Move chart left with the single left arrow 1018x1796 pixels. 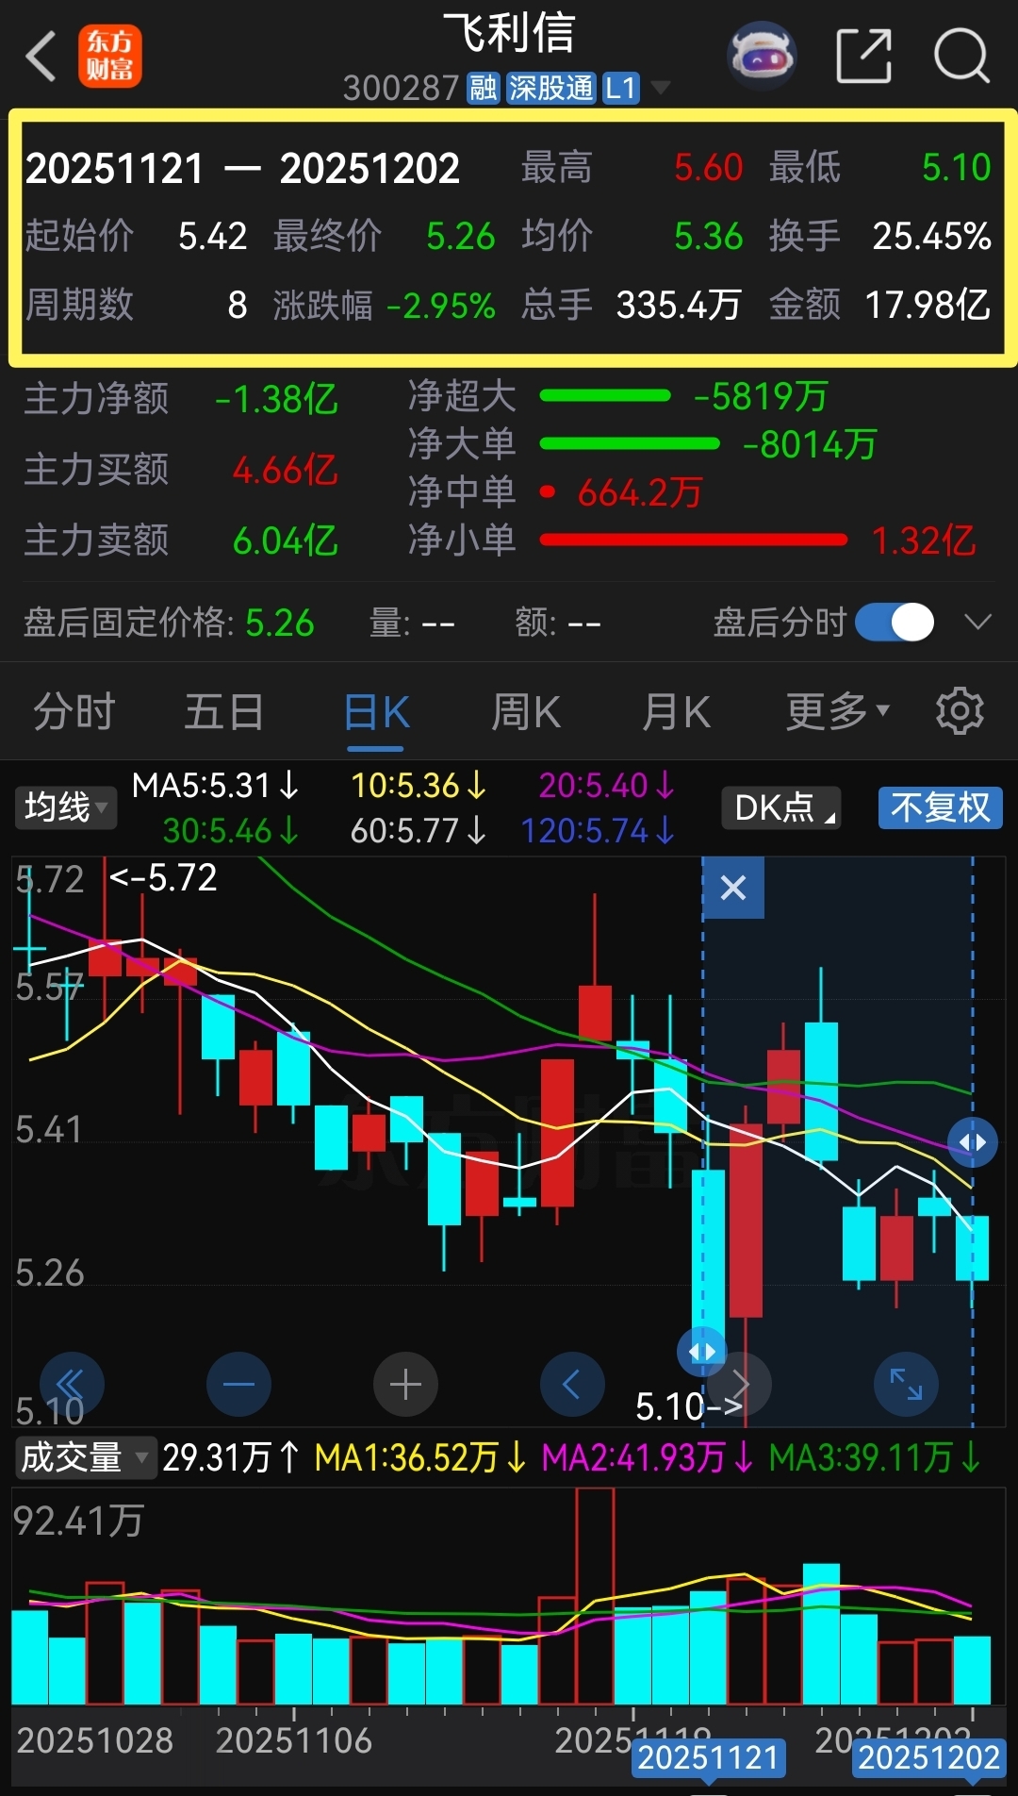pyautogui.click(x=572, y=1385)
